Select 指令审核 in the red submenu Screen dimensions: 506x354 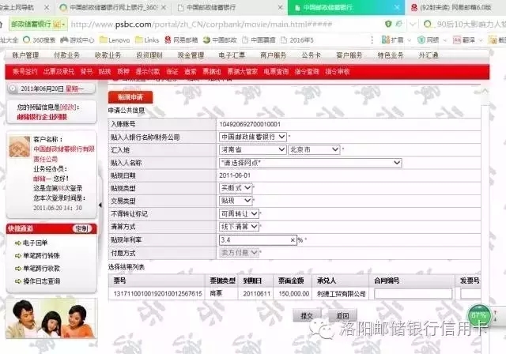(338, 72)
